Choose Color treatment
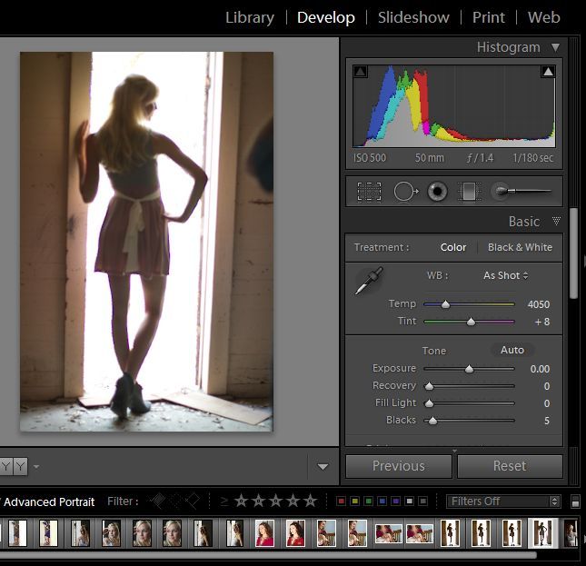 pyautogui.click(x=453, y=247)
